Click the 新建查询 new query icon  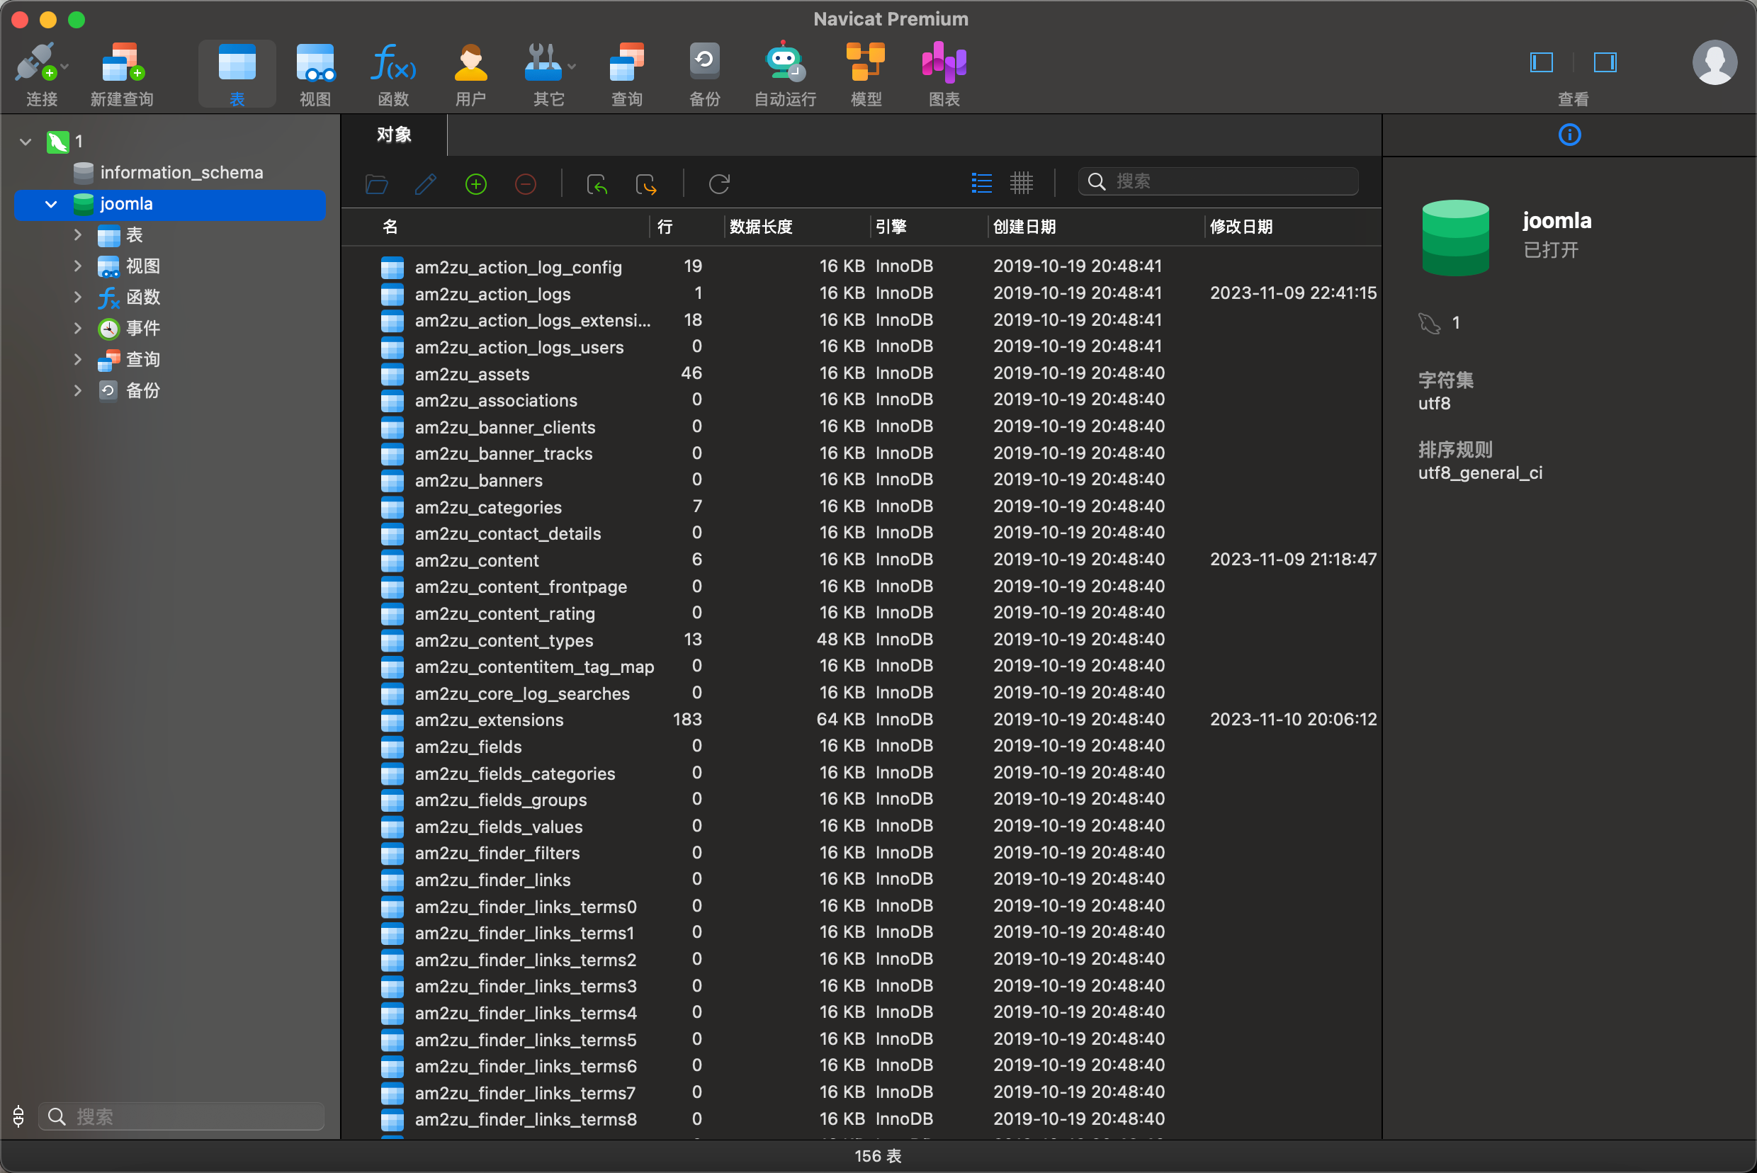point(122,63)
